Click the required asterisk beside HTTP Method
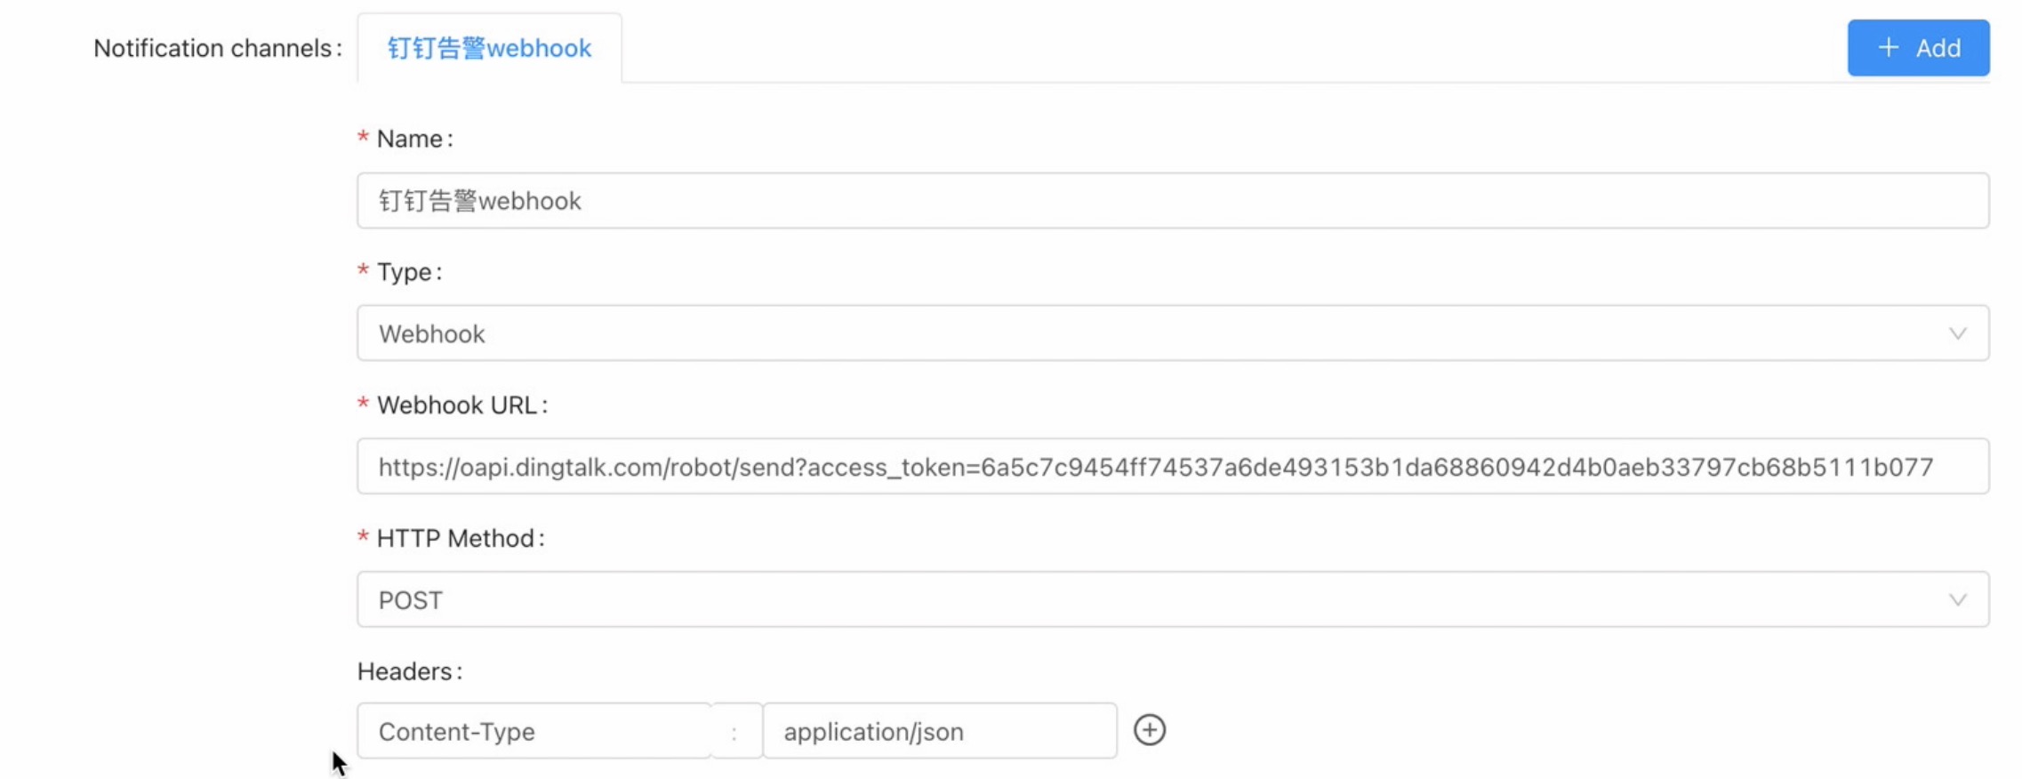The image size is (2022, 779). point(363,537)
